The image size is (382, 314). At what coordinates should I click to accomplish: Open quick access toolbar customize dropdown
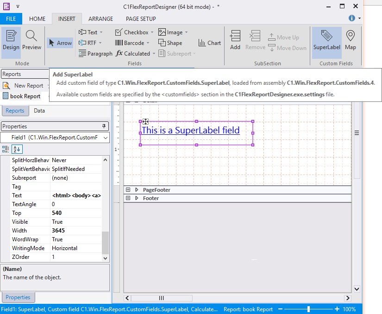18,6
